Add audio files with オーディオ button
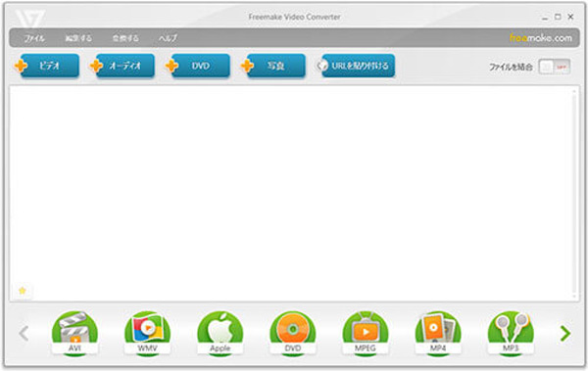Screen dimensions: 588x371 [122, 66]
